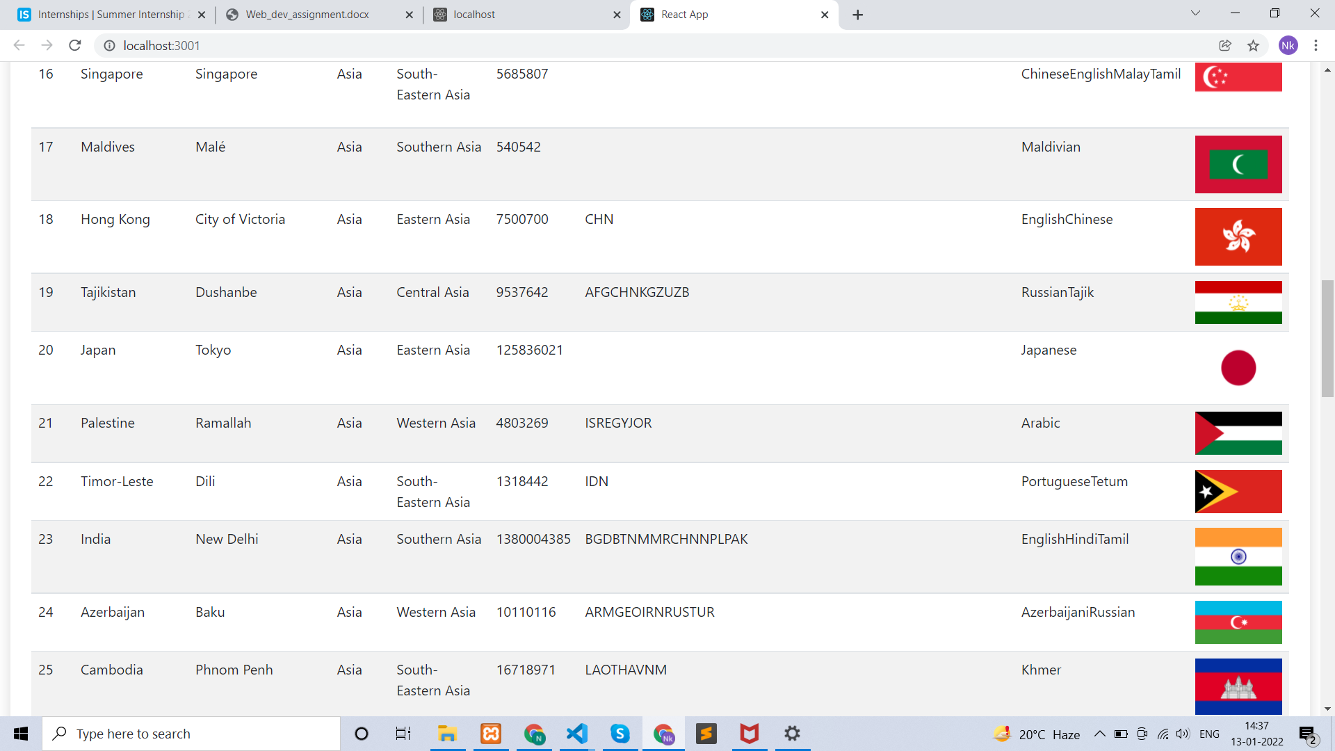Open the tab search chevron
1335x751 pixels.
point(1195,13)
